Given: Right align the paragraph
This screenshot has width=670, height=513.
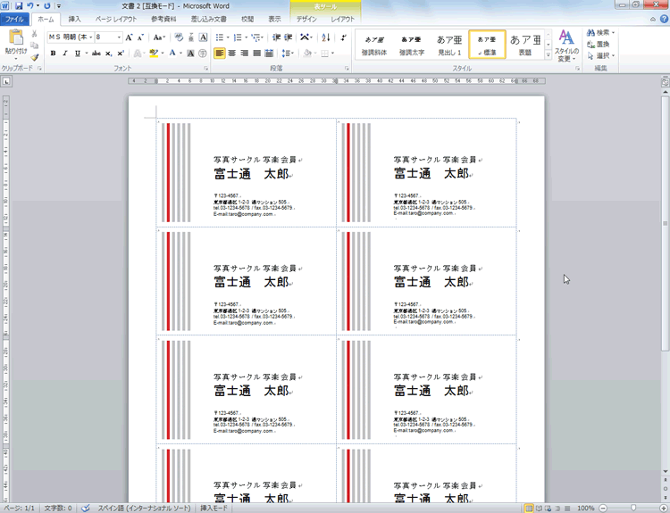Looking at the screenshot, I should [244, 54].
